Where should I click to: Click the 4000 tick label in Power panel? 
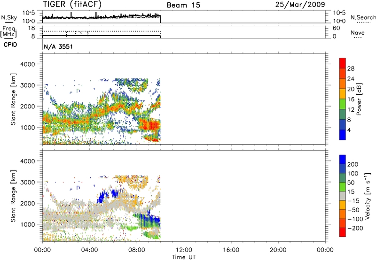tap(27, 64)
